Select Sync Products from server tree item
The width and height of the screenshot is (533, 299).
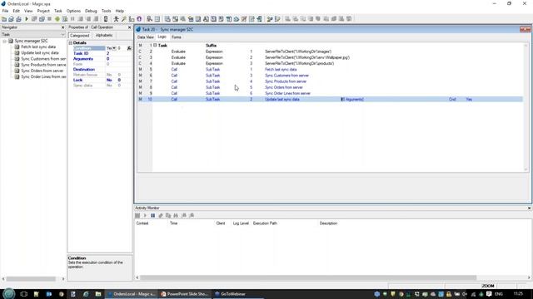(43, 65)
